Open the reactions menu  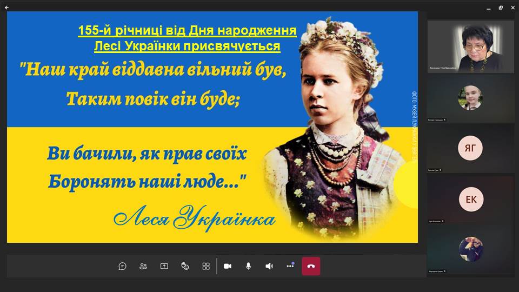[x=185, y=266]
